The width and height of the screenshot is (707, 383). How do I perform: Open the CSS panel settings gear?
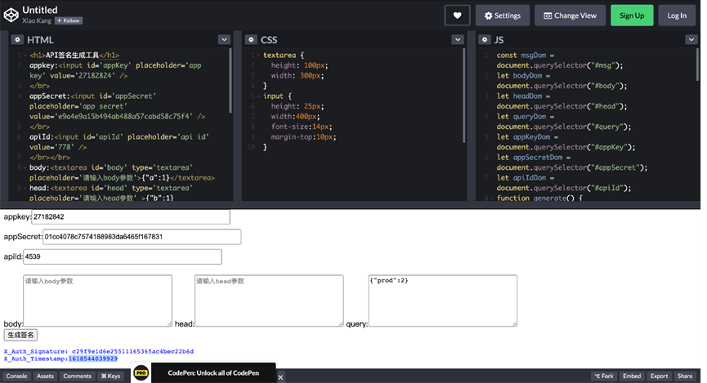point(250,39)
